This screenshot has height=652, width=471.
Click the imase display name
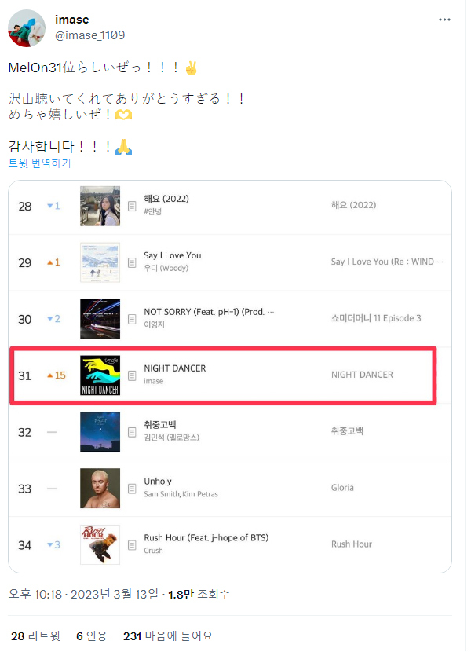[72, 19]
